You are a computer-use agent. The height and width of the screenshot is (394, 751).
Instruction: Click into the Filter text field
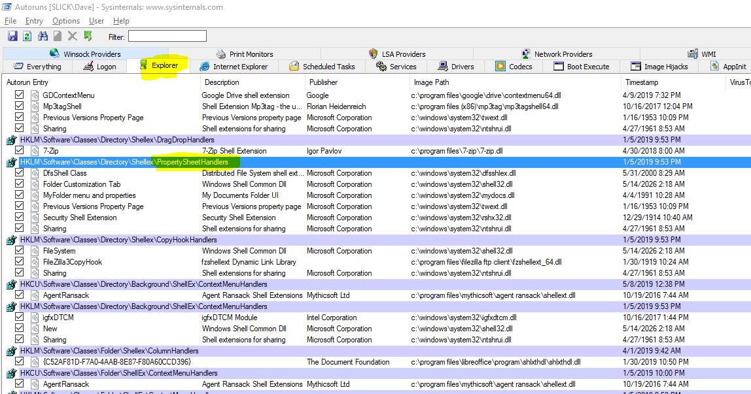pyautogui.click(x=167, y=37)
